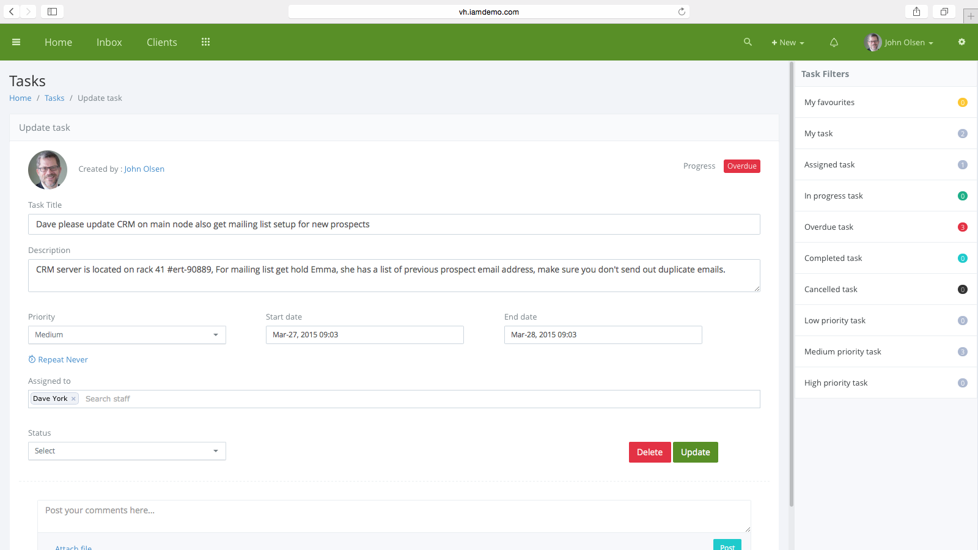
Task: Open the Clients menu item
Action: tap(161, 42)
